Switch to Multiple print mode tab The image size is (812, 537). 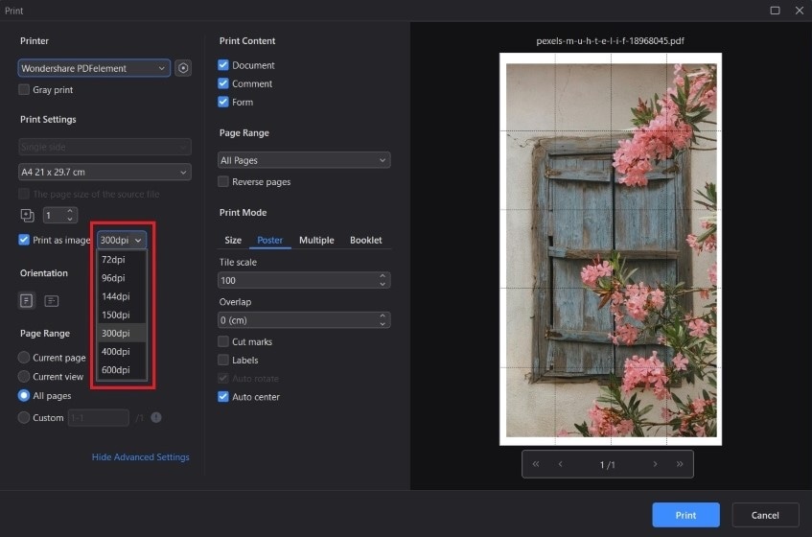316,241
